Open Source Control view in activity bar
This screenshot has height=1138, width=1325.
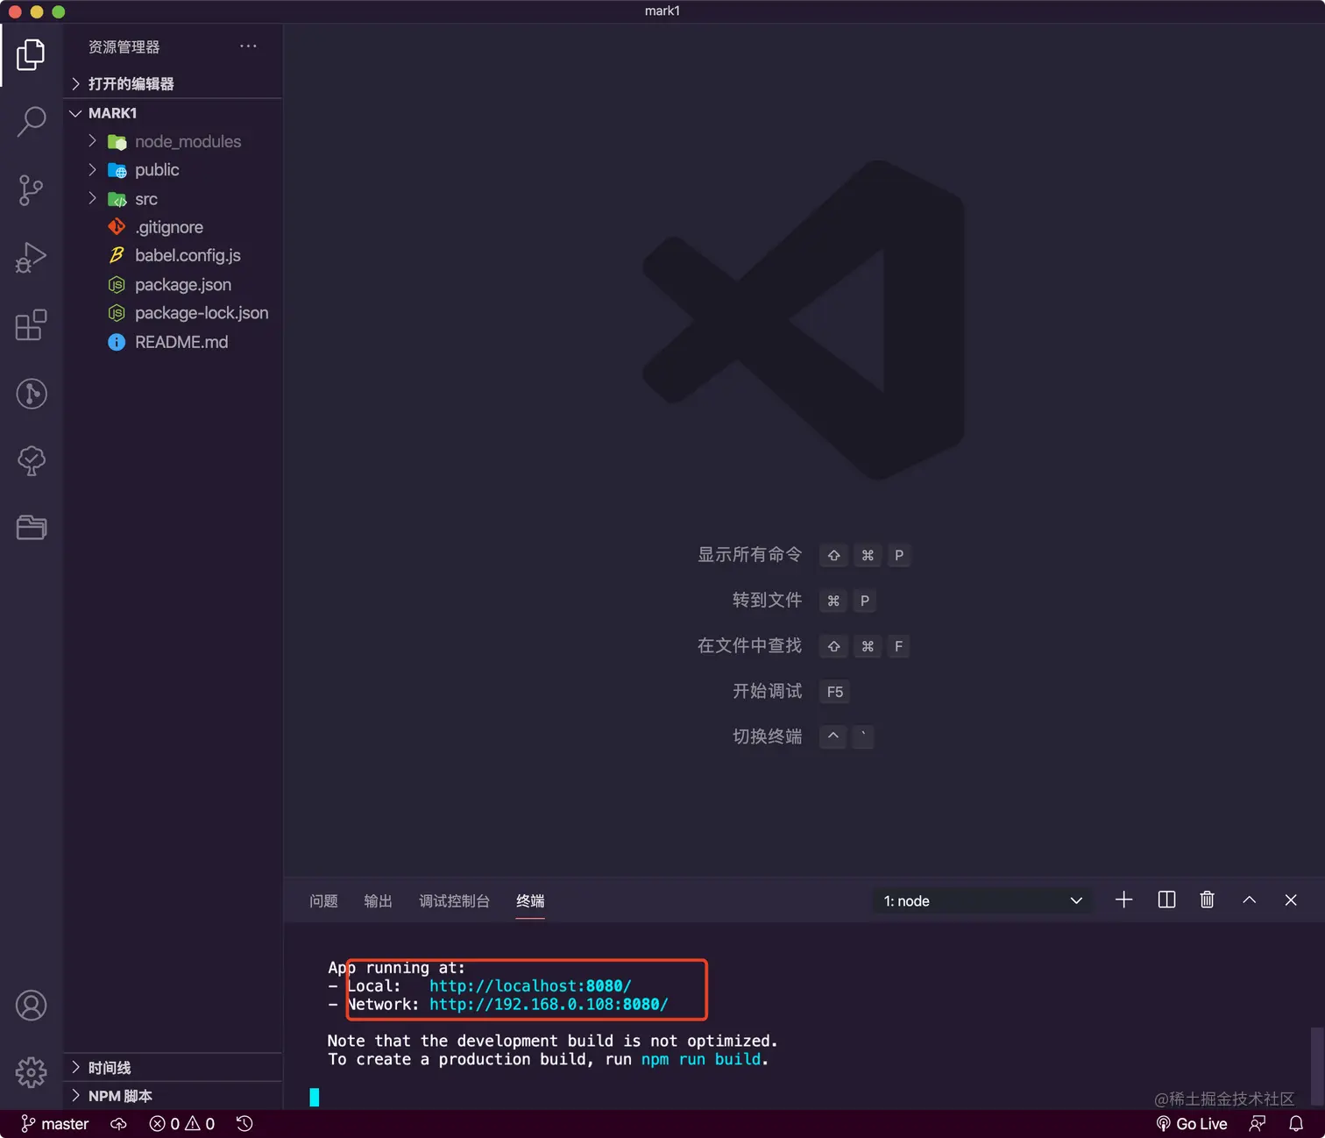(31, 190)
